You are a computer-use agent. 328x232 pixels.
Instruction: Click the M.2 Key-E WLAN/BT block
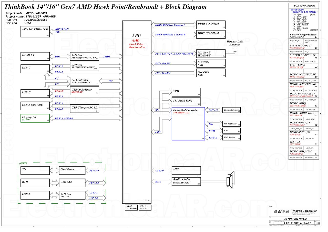pos(211,54)
